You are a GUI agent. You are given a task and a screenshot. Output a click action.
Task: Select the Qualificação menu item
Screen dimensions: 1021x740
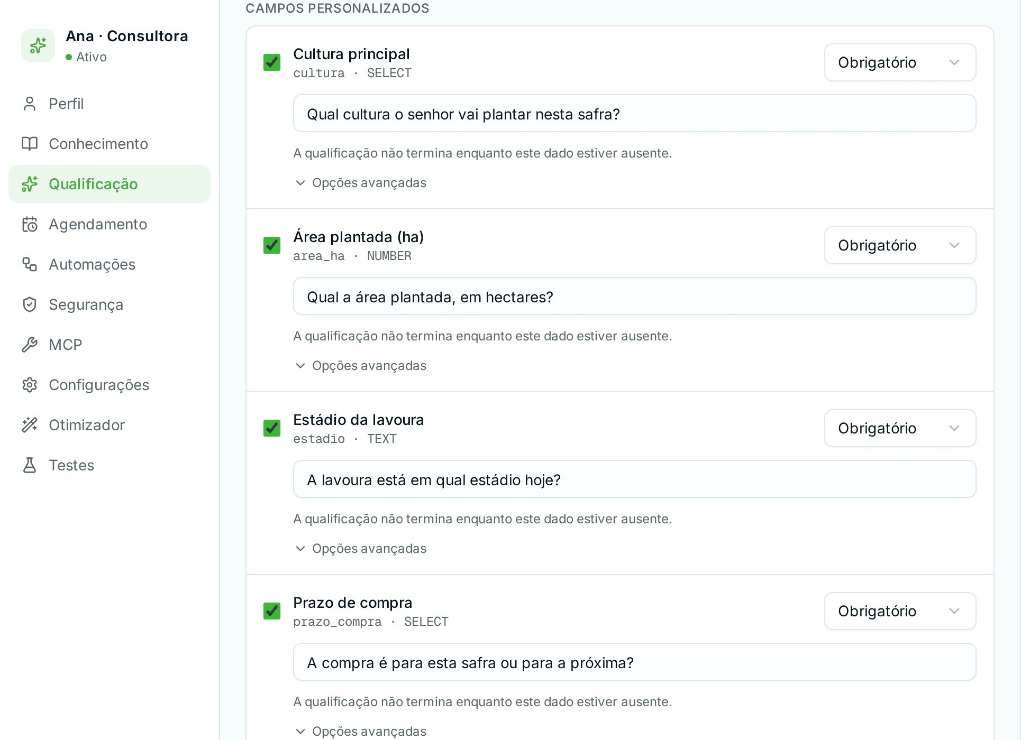(x=110, y=184)
